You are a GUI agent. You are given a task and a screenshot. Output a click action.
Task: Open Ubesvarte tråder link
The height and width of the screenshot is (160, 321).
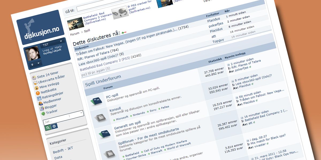tap(51, 79)
